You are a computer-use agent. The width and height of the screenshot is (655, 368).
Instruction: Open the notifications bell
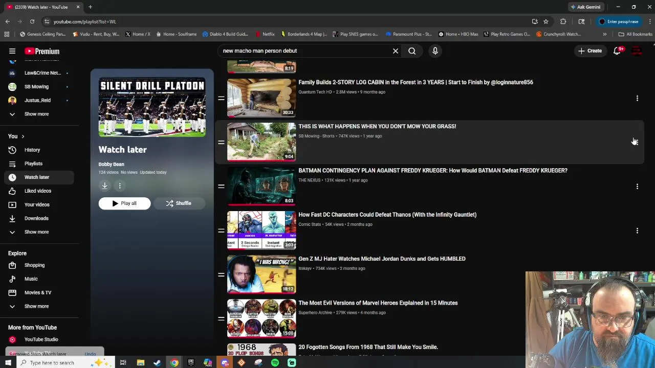[618, 51]
